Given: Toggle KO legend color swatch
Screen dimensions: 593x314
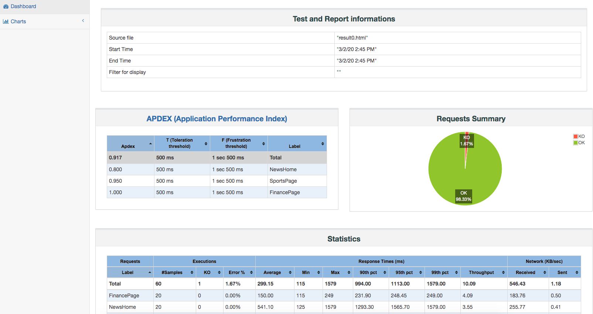Looking at the screenshot, I should [x=575, y=136].
